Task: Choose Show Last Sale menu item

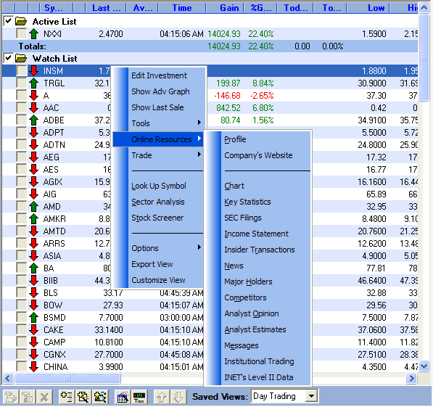Action: (159, 107)
